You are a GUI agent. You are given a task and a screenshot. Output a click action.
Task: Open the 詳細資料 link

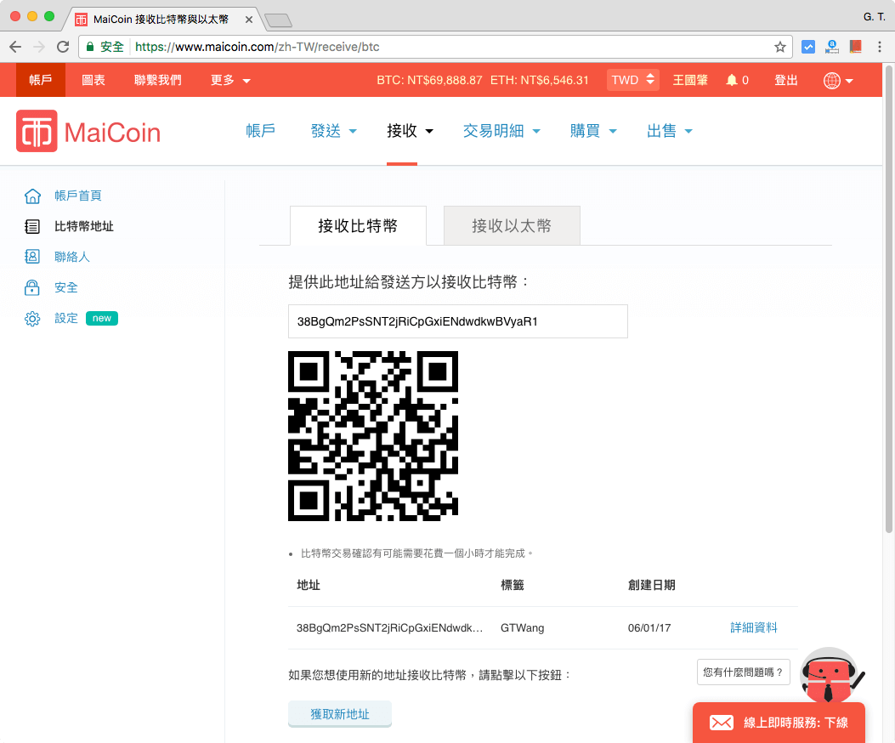(x=754, y=627)
